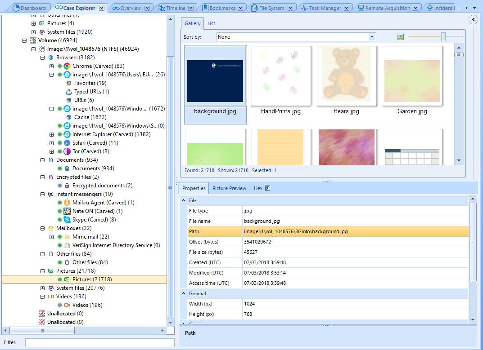
Task: Collapse the Browsers tree node
Action: click(42, 58)
